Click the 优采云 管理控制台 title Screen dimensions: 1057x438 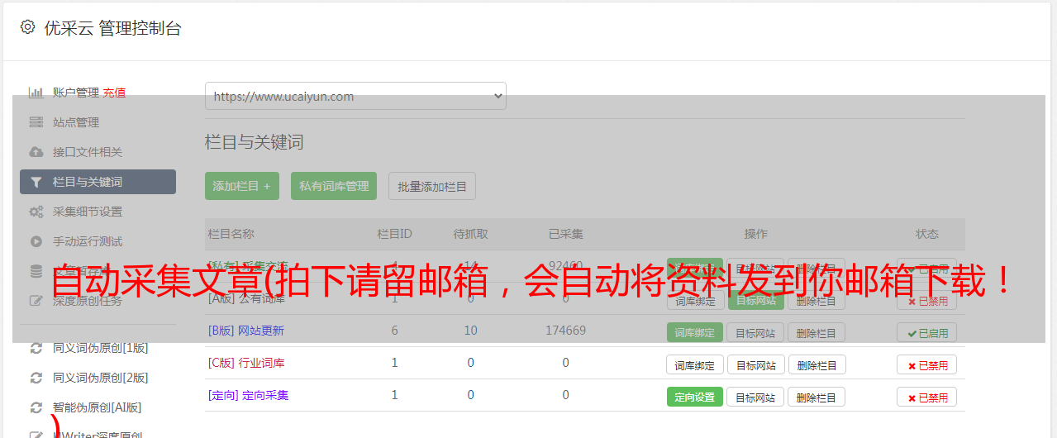[x=112, y=28]
